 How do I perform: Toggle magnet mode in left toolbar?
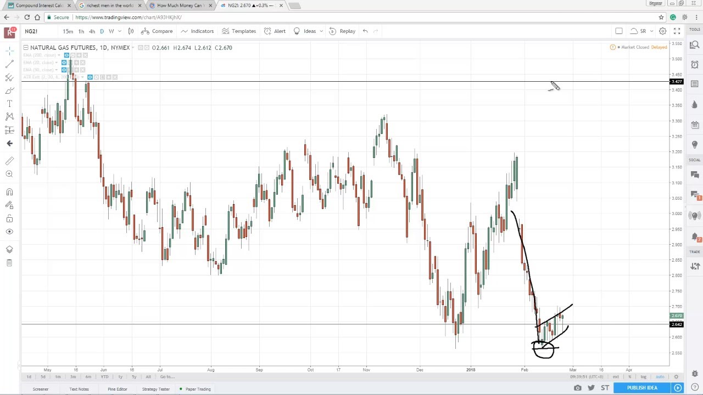pyautogui.click(x=9, y=192)
